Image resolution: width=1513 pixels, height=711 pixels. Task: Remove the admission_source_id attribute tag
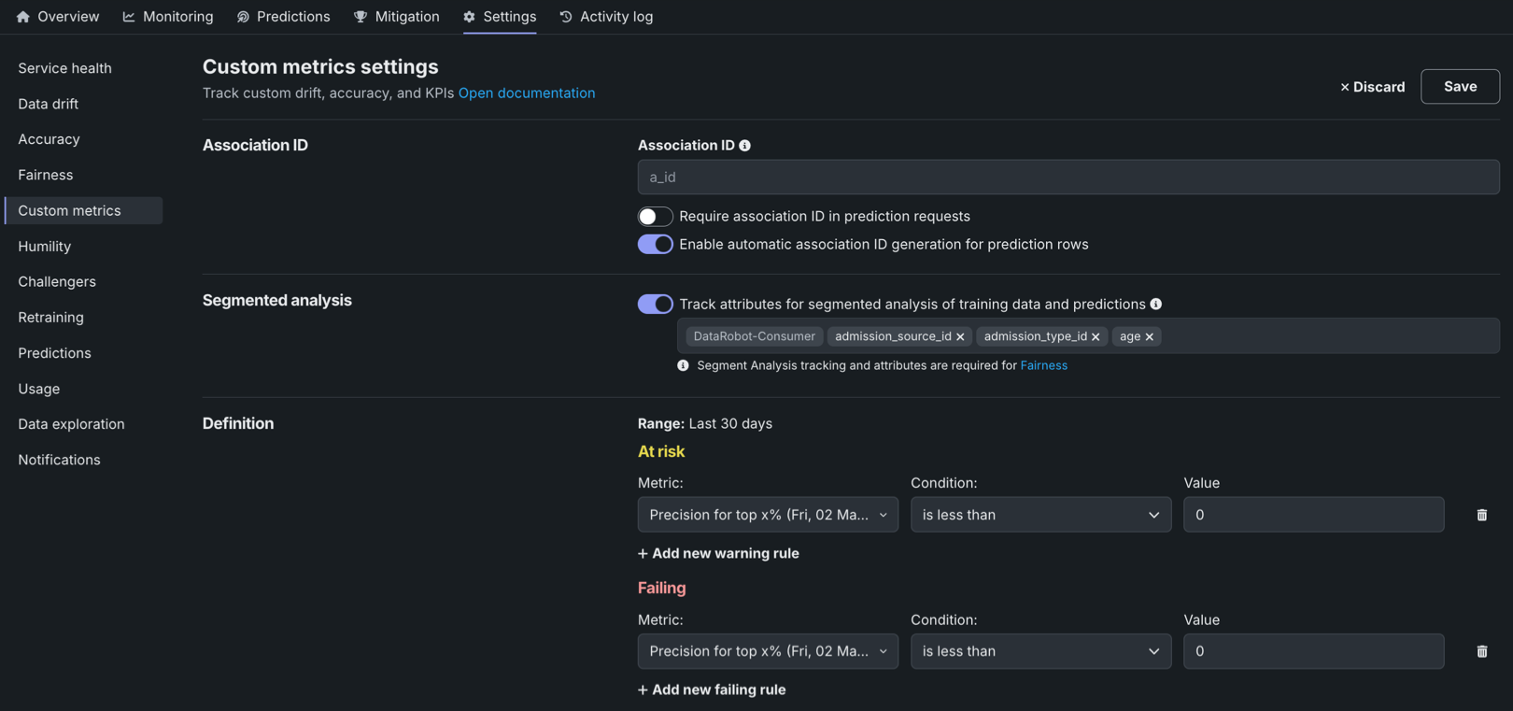pyautogui.click(x=960, y=337)
